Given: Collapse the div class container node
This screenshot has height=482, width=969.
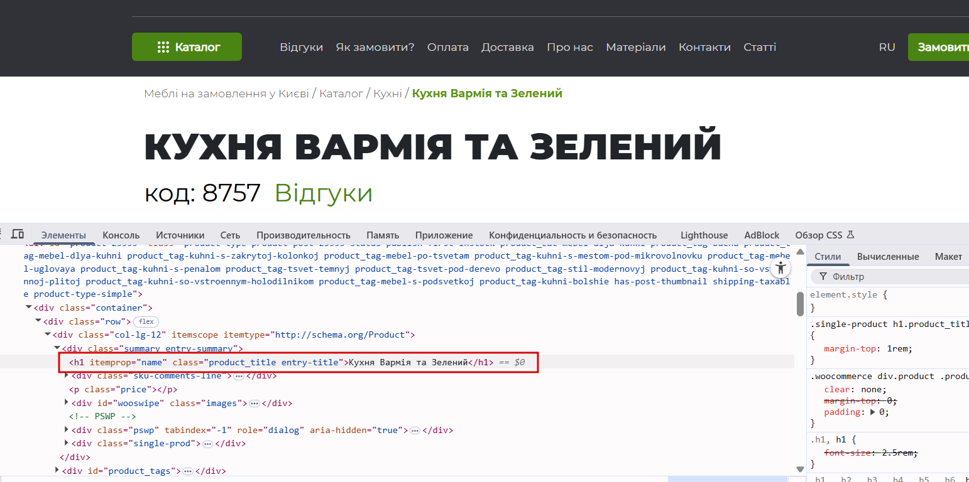Looking at the screenshot, I should [x=28, y=308].
